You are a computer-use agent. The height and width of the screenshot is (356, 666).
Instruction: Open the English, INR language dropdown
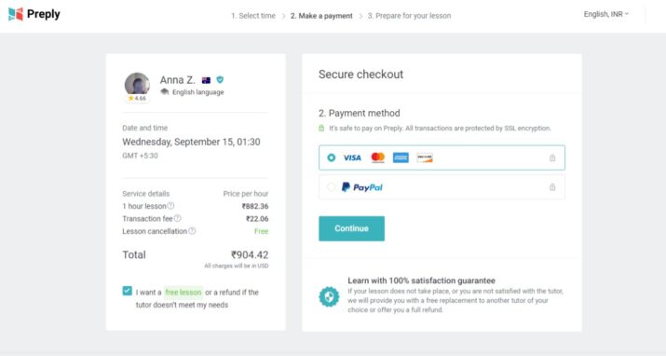[x=606, y=14]
